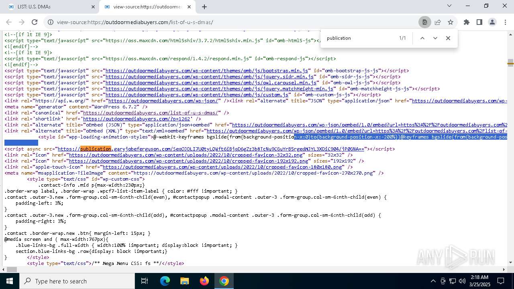Open the jquery.sidr.min.js script link
The width and height of the screenshot is (514, 289).
coord(210,77)
